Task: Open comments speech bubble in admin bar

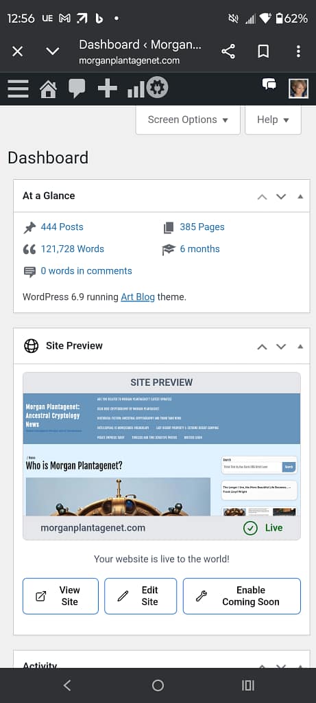Action: pos(77,89)
